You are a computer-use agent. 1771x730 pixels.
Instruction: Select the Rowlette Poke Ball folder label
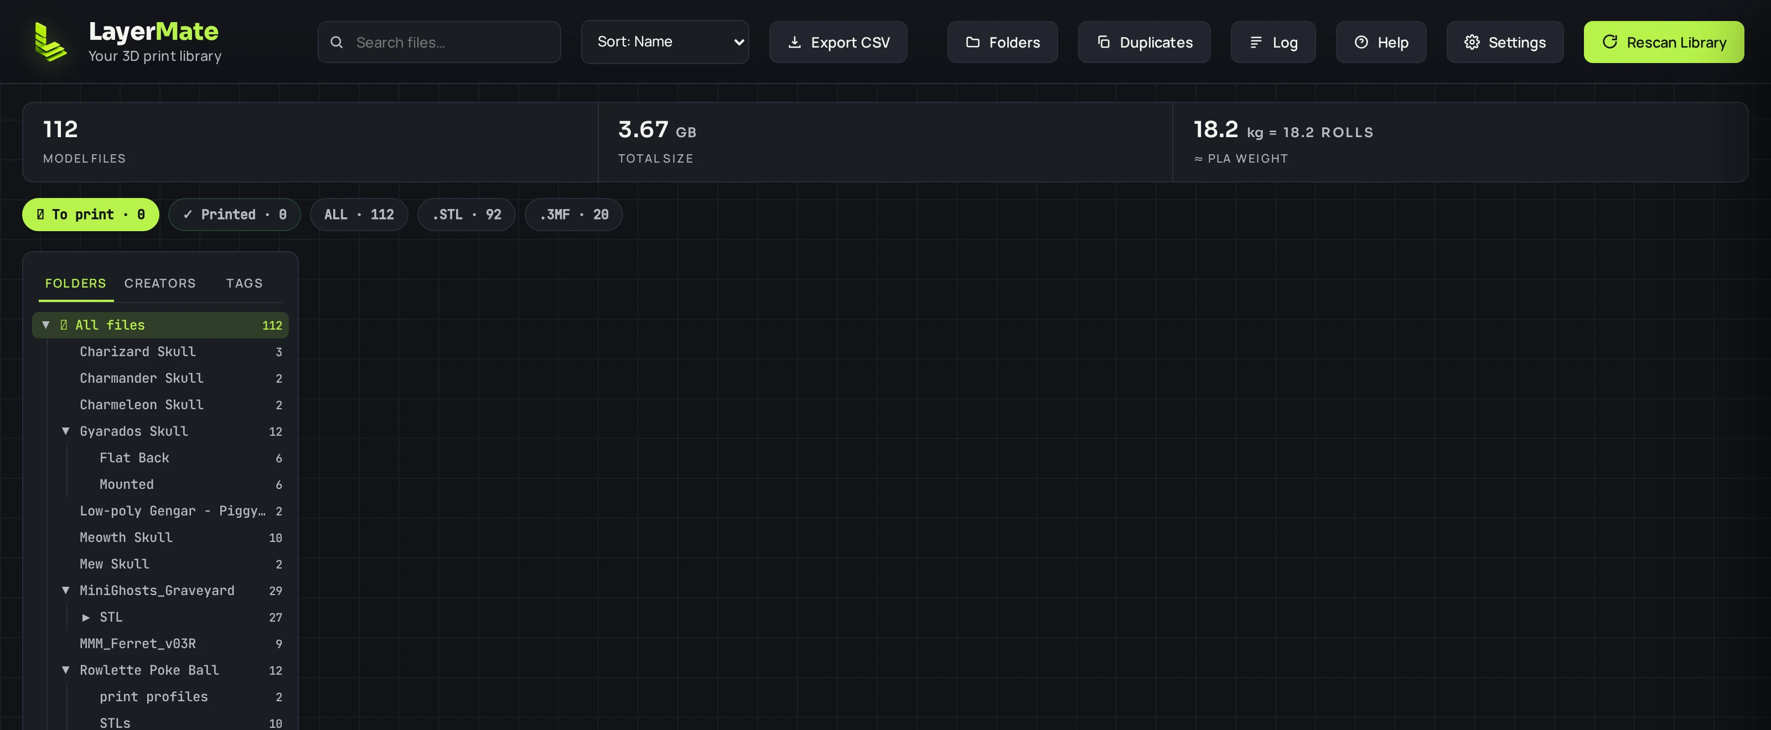pos(149,670)
